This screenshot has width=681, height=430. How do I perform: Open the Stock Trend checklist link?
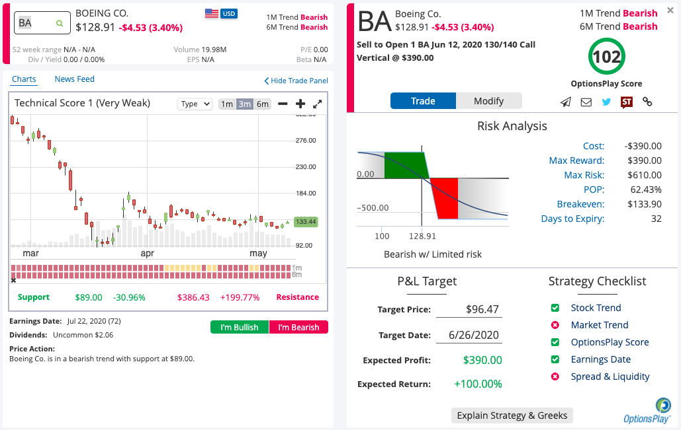tap(596, 308)
